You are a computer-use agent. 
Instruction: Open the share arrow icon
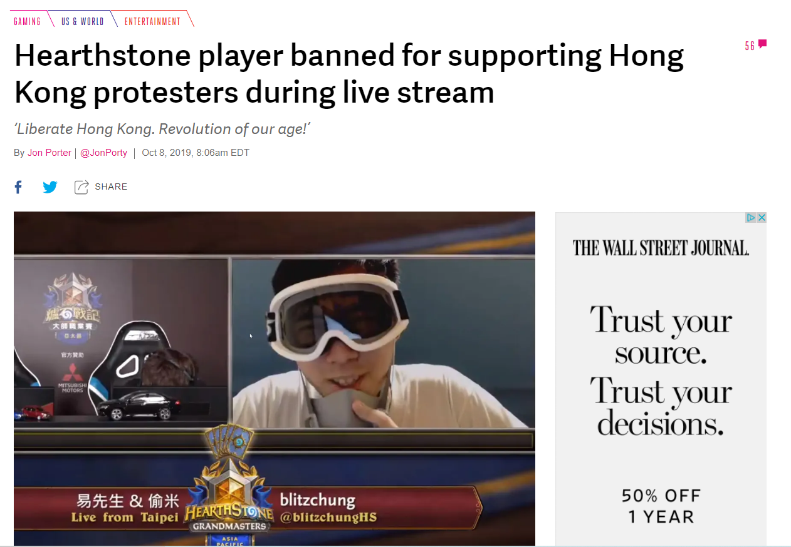tap(81, 187)
